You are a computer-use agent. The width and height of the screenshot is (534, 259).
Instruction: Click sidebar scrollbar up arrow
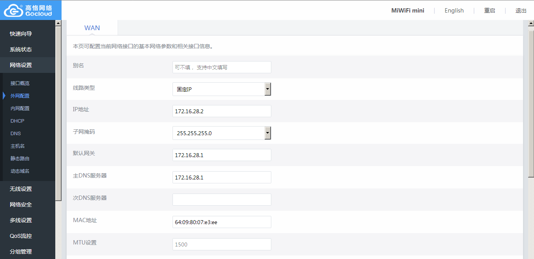tap(58, 23)
